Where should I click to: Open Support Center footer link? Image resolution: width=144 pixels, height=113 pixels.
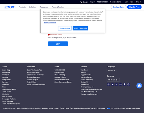coord(86,75)
